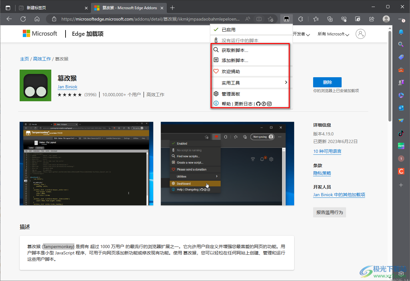410x281 pixels.
Task: Click the Microsoft account sign-in icon
Action: pyautogui.click(x=361, y=34)
